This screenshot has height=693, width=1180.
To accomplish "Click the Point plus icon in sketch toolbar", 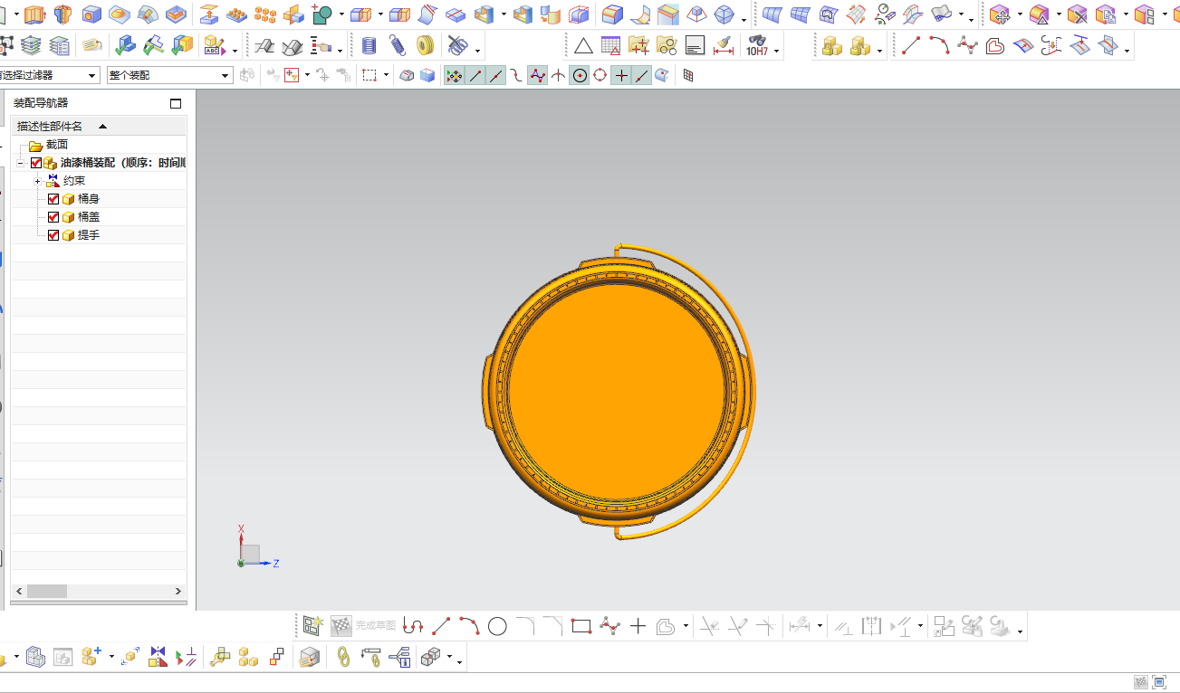I will tap(638, 625).
